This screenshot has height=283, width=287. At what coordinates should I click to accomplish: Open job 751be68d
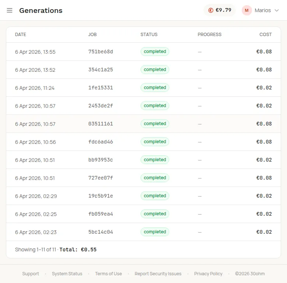(101, 52)
